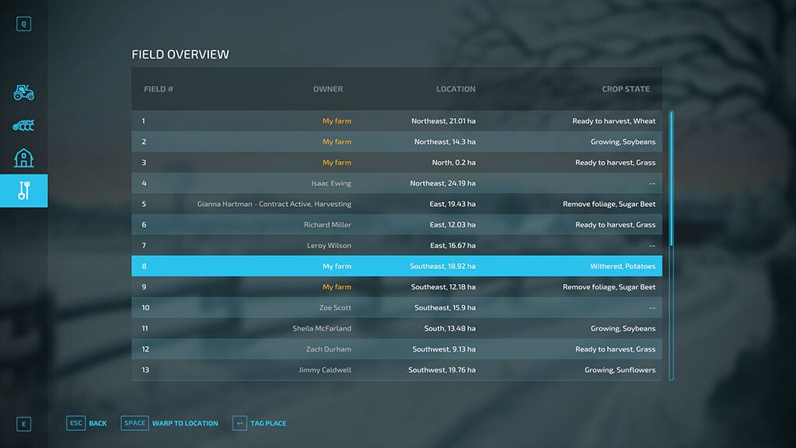Select field 5 owned by Gianna Hartman
This screenshot has height=448, width=796.
point(397,204)
